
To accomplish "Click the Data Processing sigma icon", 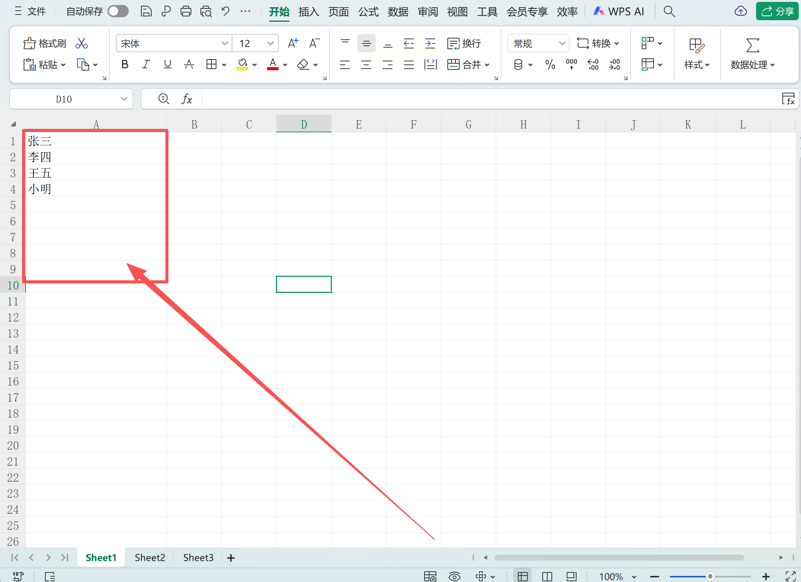I will coord(752,45).
